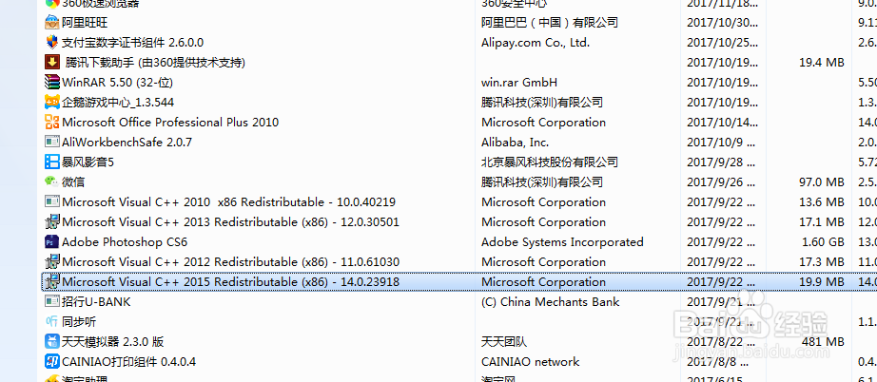
Task: Click the 阿里旺旺 program icon
Action: pyautogui.click(x=52, y=23)
